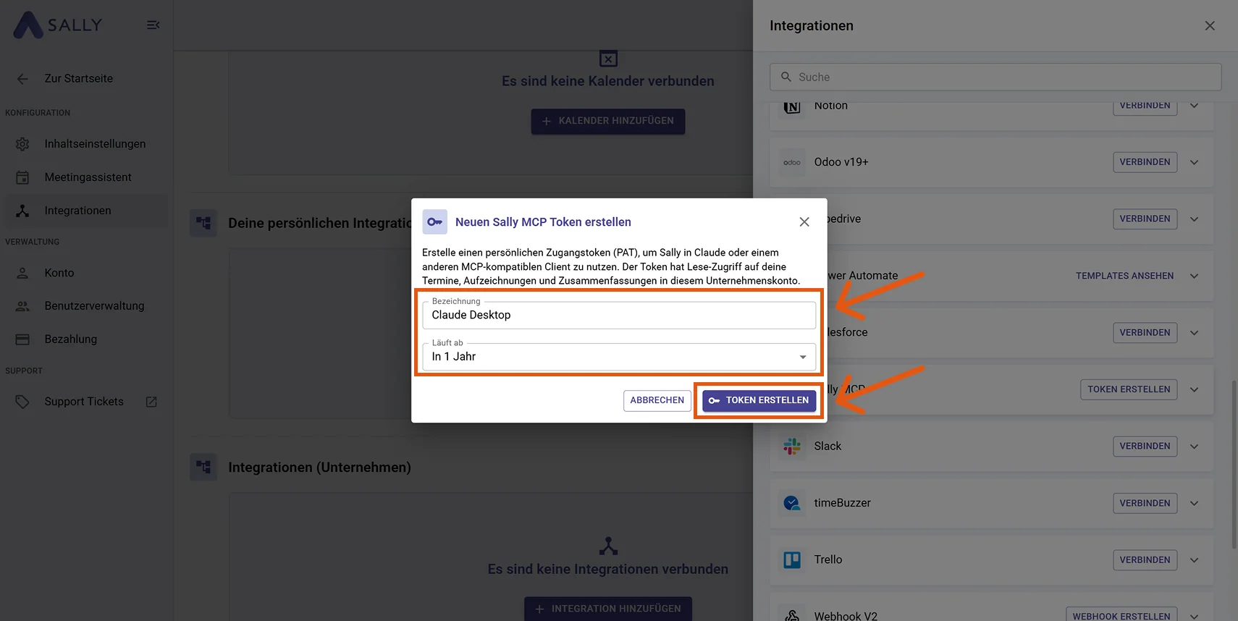1238x621 pixels.
Task: Connect Pipedrive via Verbinden
Action: (x=1145, y=219)
